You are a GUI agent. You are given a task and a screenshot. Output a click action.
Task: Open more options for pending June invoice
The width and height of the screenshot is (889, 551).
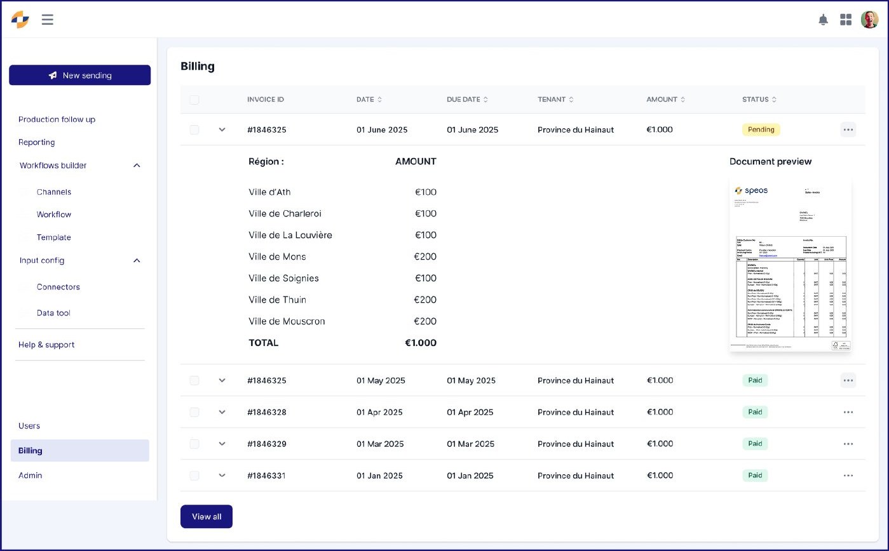pyautogui.click(x=848, y=129)
